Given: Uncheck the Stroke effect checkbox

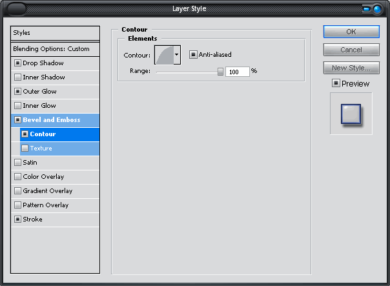Looking at the screenshot, I should (17, 220).
